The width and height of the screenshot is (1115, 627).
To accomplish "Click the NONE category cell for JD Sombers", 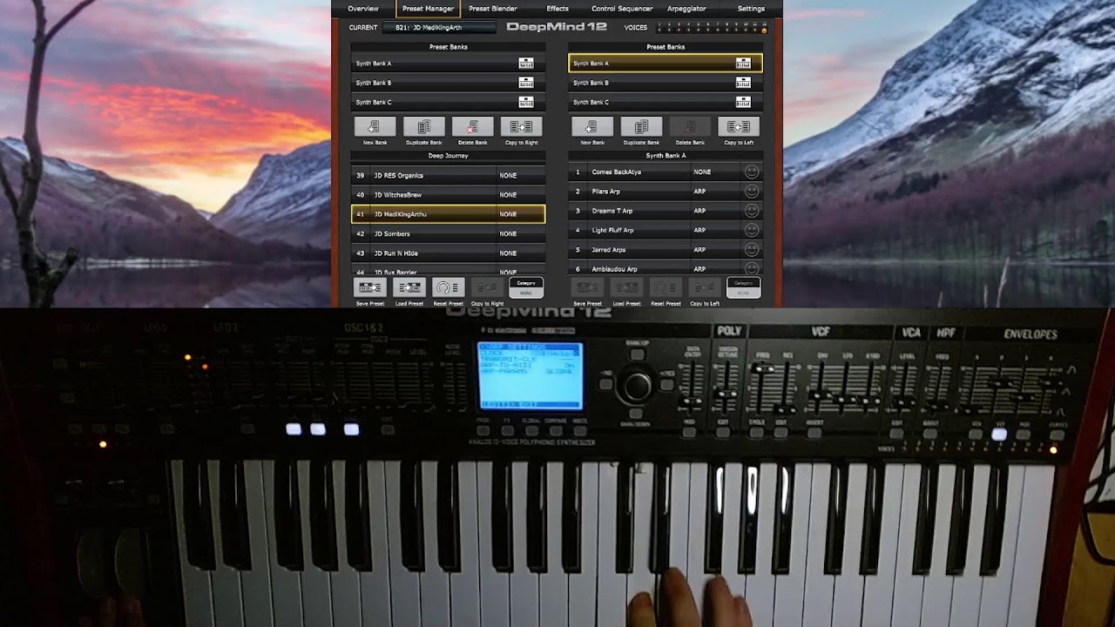I will [x=519, y=233].
